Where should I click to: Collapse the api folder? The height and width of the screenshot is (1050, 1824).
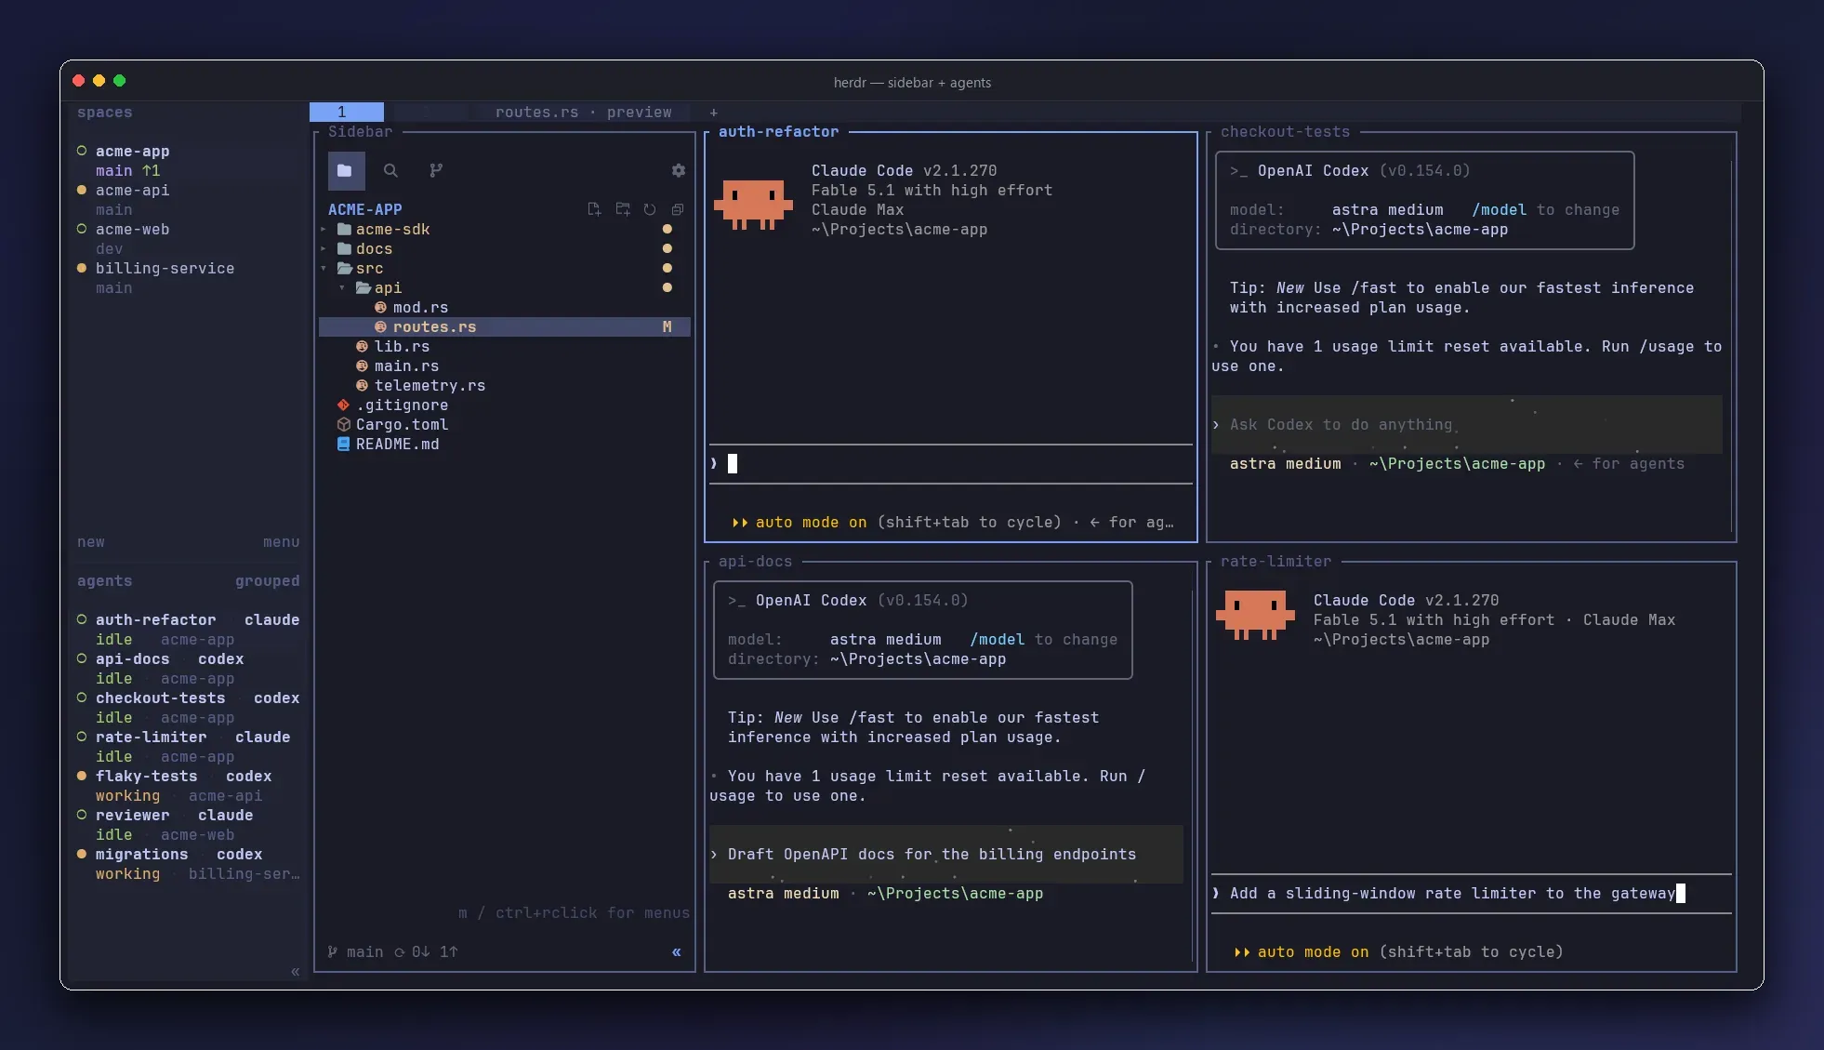pos(342,287)
